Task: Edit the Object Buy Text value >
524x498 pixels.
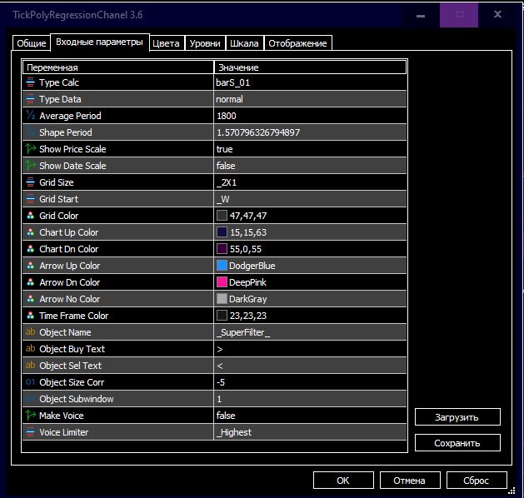Action: pos(310,349)
